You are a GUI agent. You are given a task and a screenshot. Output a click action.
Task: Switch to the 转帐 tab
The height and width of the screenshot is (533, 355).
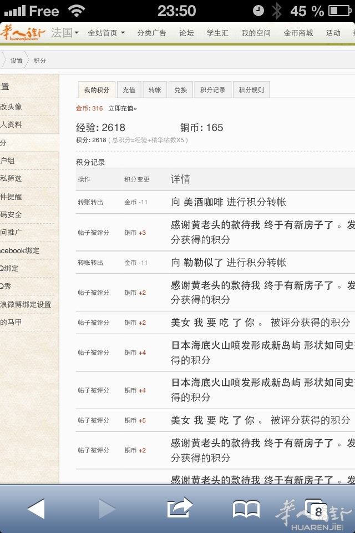coord(155,90)
